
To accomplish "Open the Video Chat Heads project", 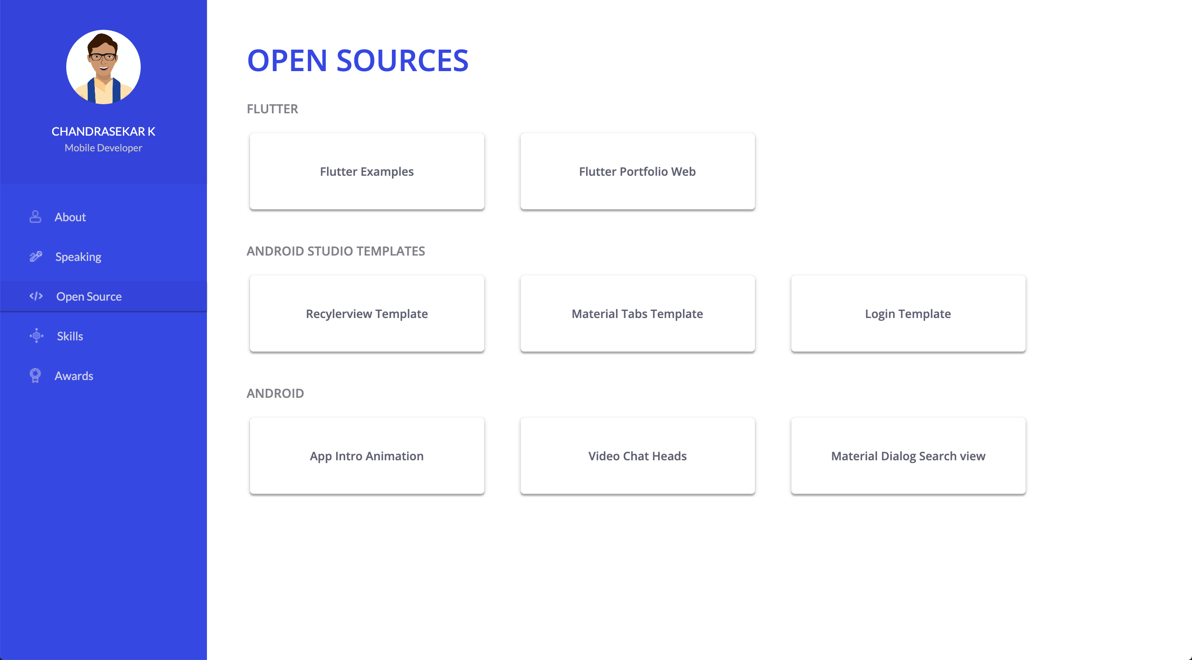I will [637, 456].
